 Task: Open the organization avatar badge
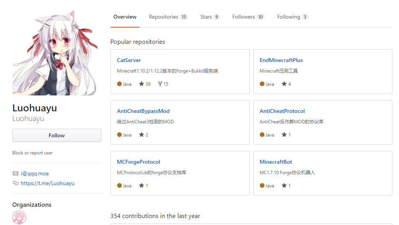(x=19, y=217)
